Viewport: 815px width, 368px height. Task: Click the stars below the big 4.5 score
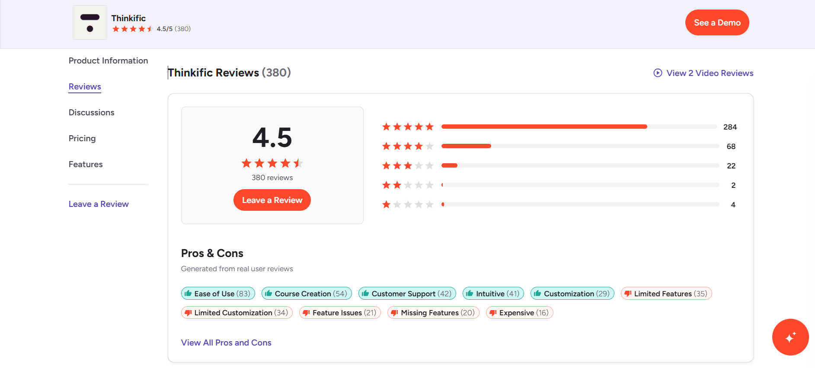272,163
